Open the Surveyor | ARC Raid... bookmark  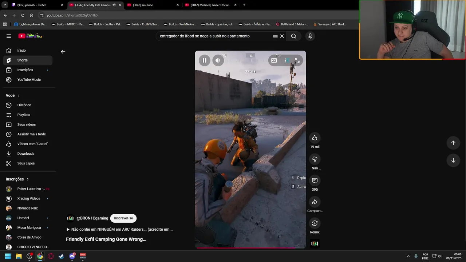[x=329, y=24]
